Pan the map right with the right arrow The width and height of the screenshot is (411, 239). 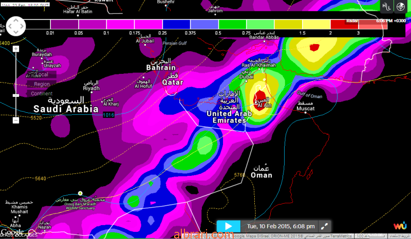(22, 26)
